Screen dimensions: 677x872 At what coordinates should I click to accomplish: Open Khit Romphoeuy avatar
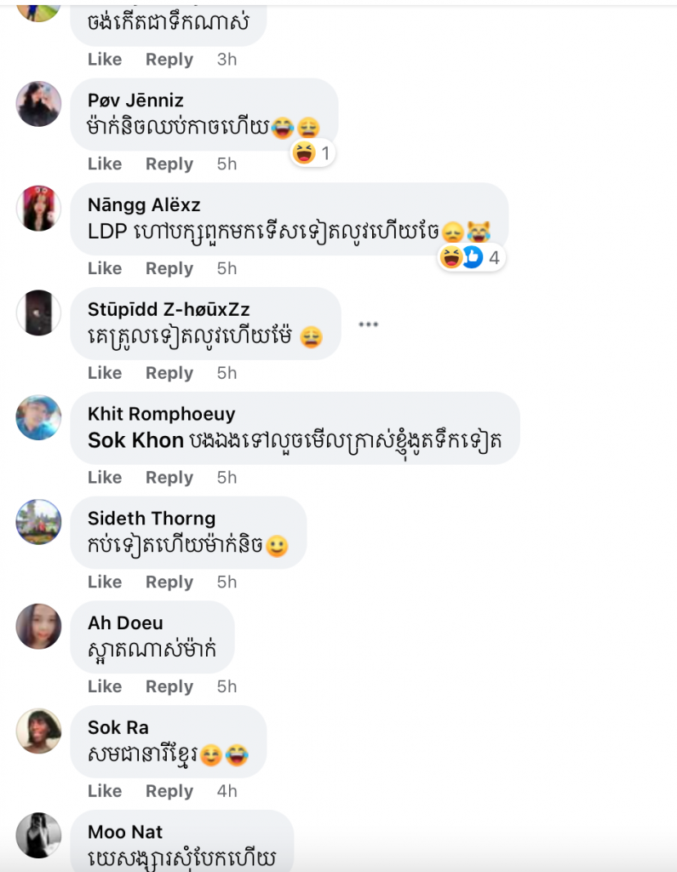coord(38,417)
